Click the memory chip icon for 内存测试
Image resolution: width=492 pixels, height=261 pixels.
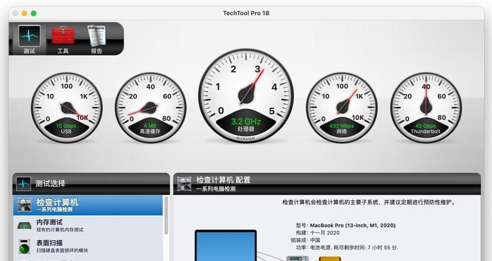[24, 225]
